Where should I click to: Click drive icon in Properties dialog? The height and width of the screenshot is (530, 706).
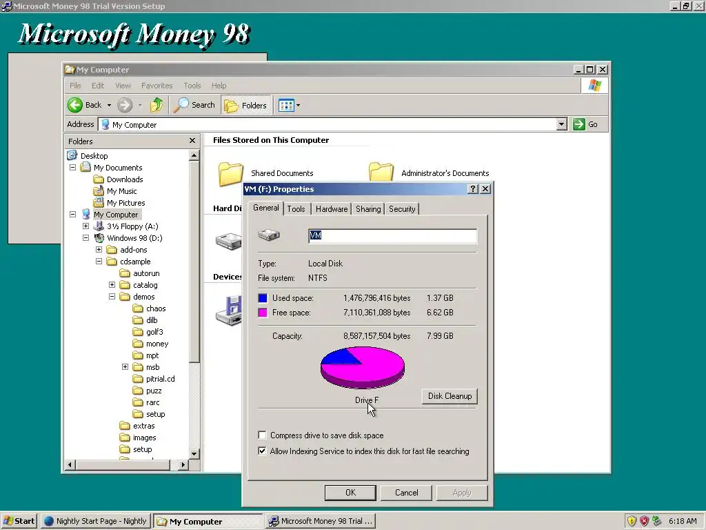click(269, 235)
